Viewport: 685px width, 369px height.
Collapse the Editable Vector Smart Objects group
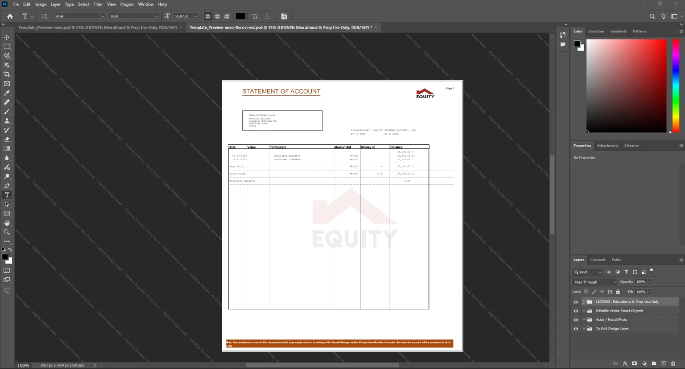click(x=584, y=311)
